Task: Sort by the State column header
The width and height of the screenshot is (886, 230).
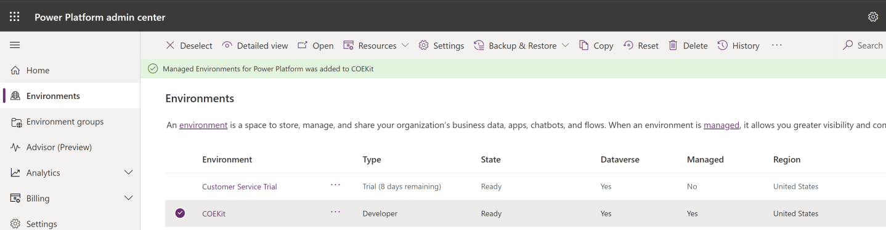Action: click(x=490, y=159)
